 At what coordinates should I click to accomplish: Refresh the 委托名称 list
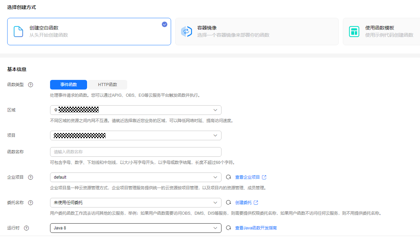point(228,203)
